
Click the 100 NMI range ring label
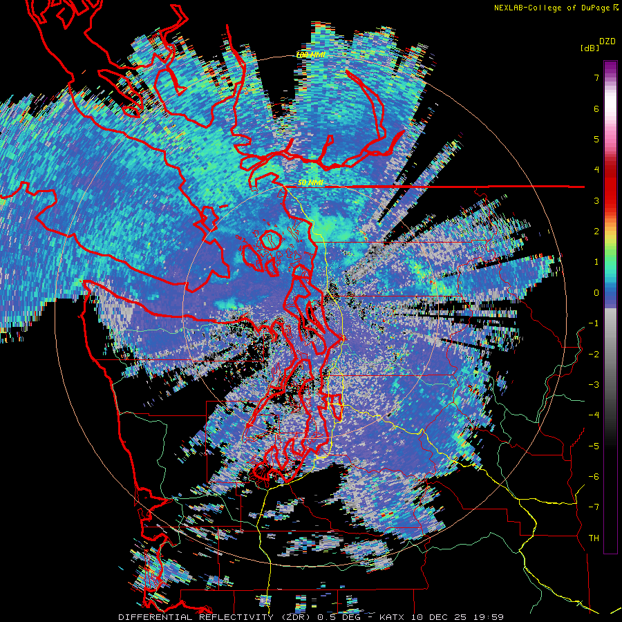(x=310, y=55)
